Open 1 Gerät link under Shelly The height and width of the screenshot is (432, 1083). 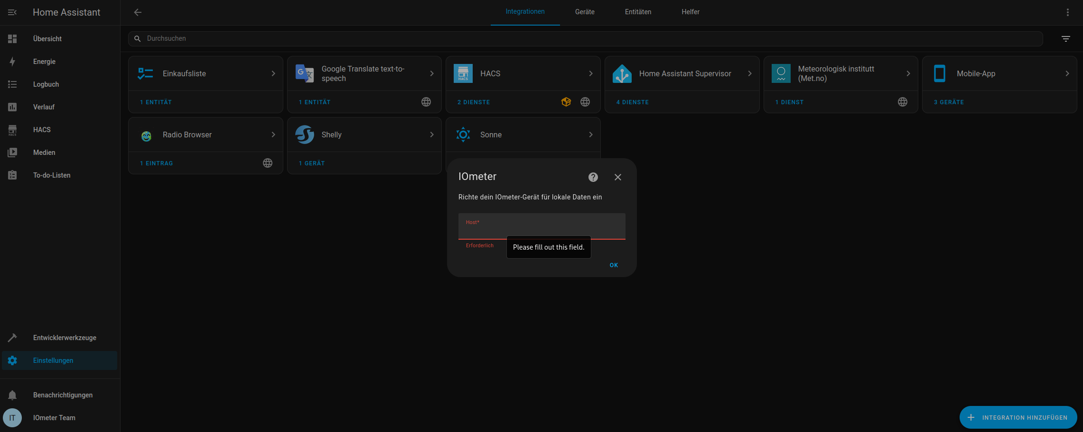(x=312, y=163)
